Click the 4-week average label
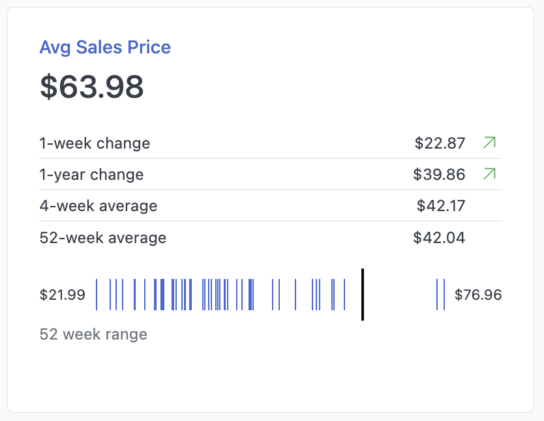544x421 pixels. (x=98, y=206)
